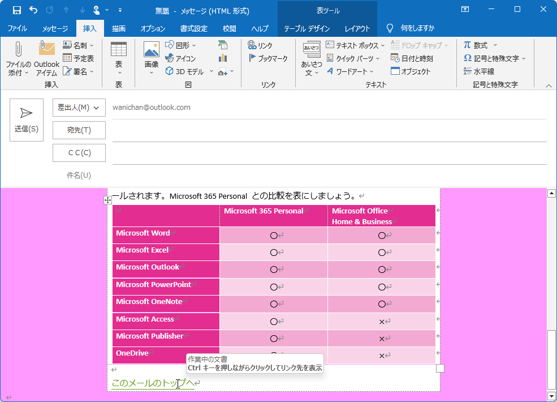557x402 pixels.
Task: Expand the screenshot dropdown arrow
Action: [x=232, y=71]
